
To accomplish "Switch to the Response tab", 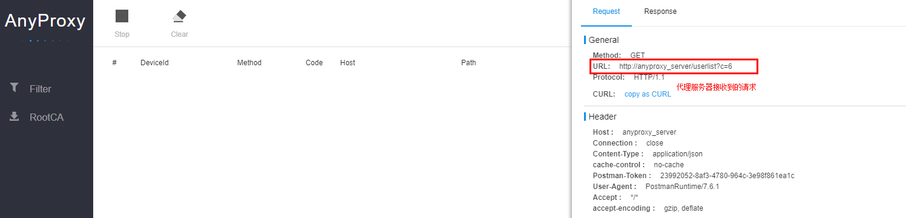I will (x=660, y=11).
